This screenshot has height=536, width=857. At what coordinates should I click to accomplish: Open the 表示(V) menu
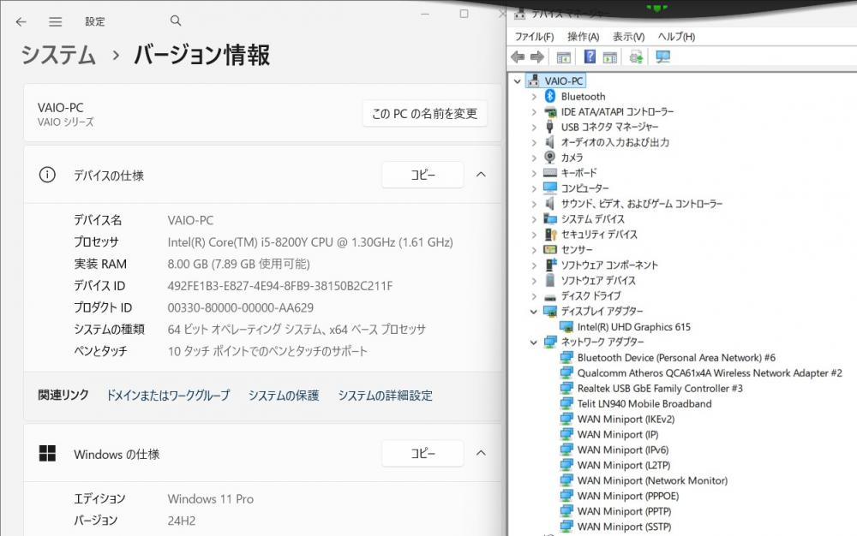[x=628, y=37]
